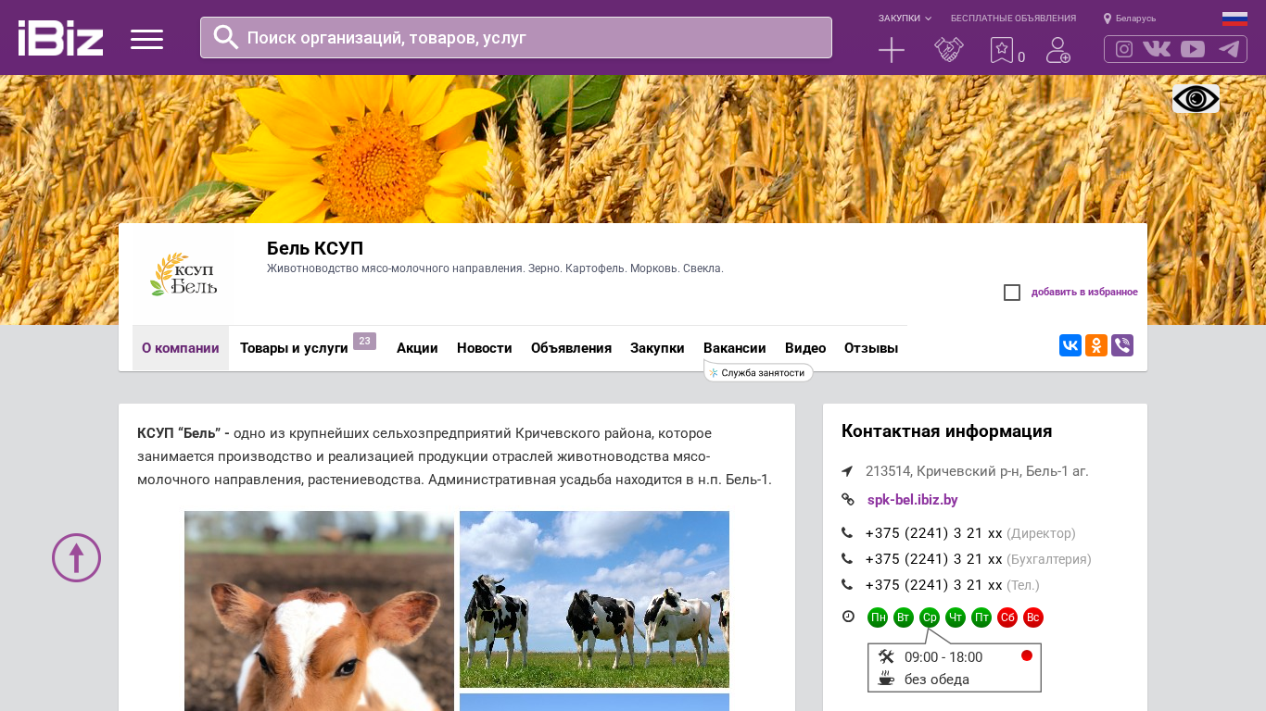This screenshot has width=1266, height=711.
Task: Select Sunday (Вс) in work schedule
Action: 1033,617
